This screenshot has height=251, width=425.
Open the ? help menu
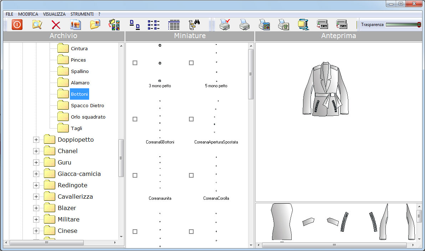[x=99, y=14]
